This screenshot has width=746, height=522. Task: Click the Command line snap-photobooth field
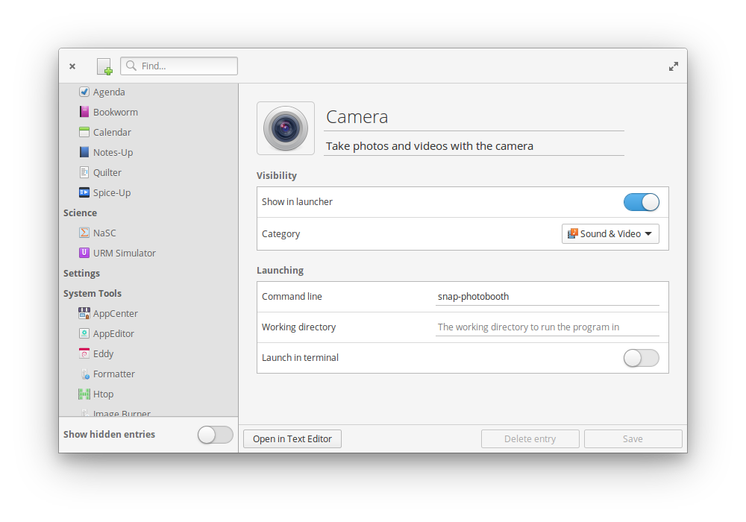547,296
